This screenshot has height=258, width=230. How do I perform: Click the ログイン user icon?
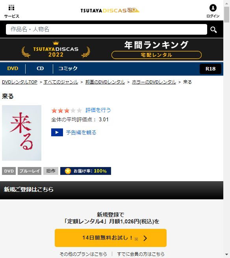coord(213,8)
